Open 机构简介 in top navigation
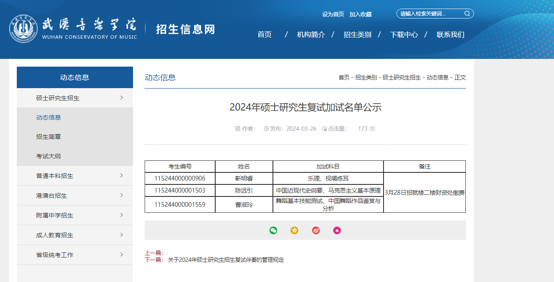Screen dimensions: 554x282 pos(311,35)
